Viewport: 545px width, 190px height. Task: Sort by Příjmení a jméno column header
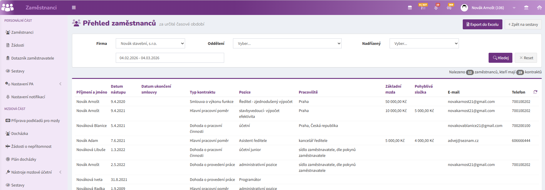[92, 92]
